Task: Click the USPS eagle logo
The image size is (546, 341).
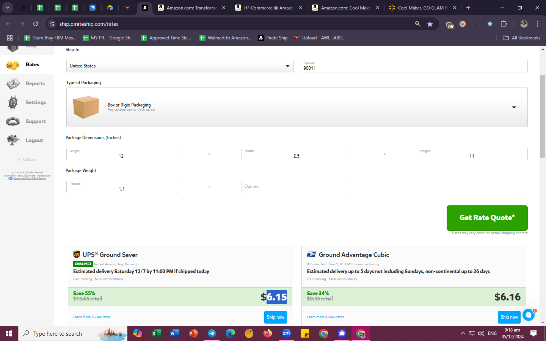Action: [x=311, y=255]
